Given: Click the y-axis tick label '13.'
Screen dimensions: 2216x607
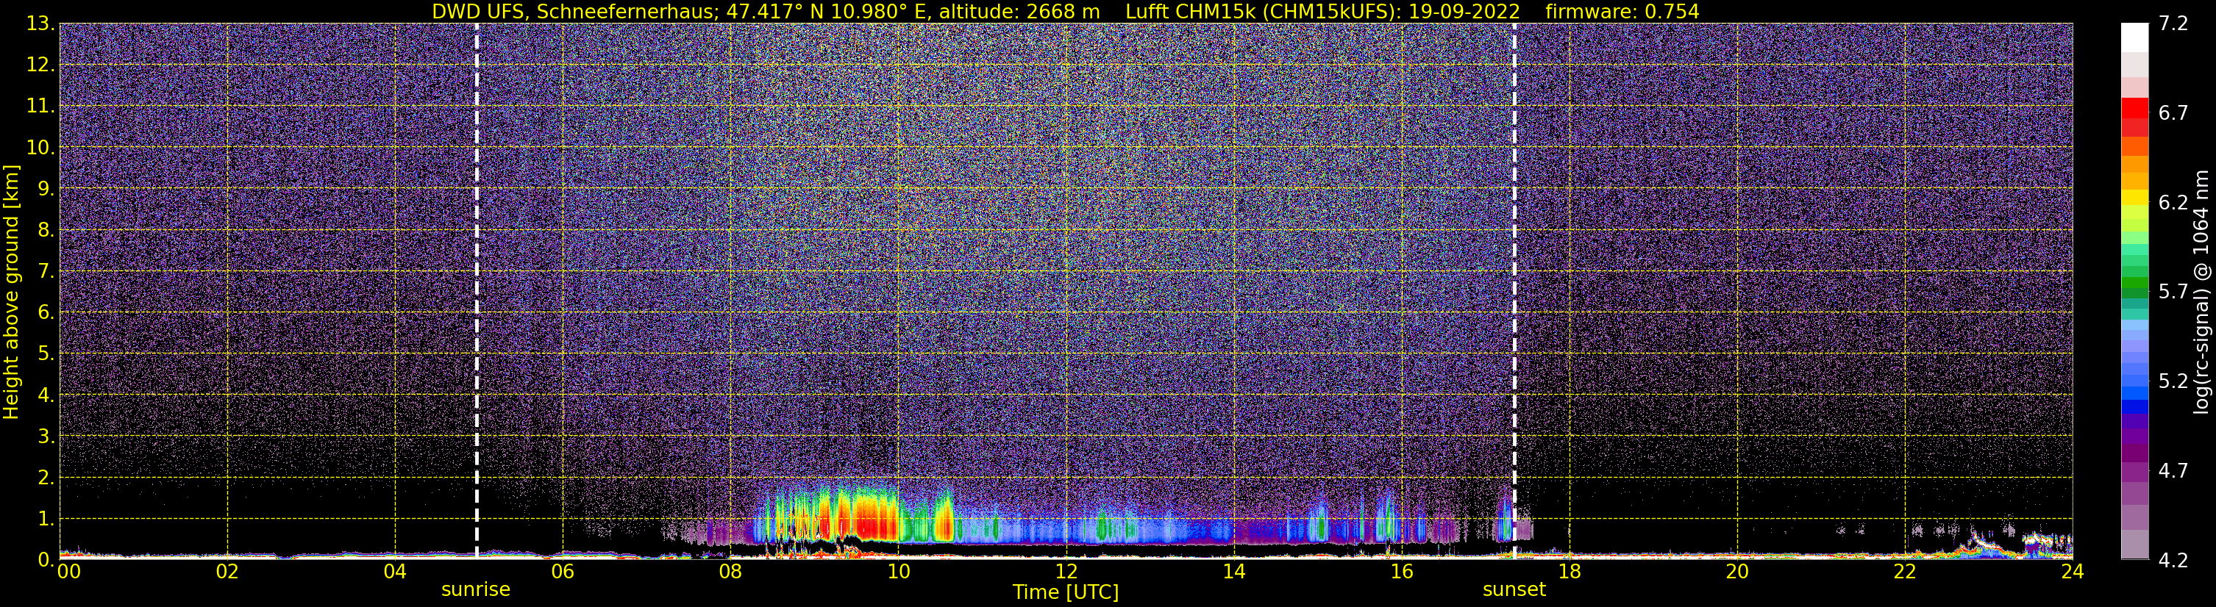Looking at the screenshot, I should tap(40, 24).
